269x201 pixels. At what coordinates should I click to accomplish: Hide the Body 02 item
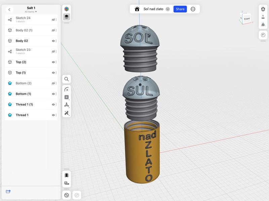coord(53,41)
